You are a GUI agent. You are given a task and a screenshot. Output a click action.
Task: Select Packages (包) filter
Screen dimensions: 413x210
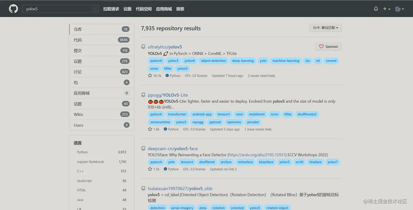point(102,82)
